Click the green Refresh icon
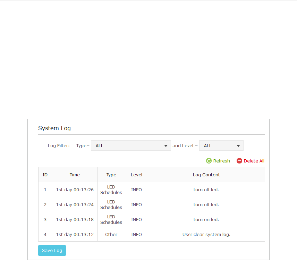The height and width of the screenshot is (260, 297). pos(209,161)
